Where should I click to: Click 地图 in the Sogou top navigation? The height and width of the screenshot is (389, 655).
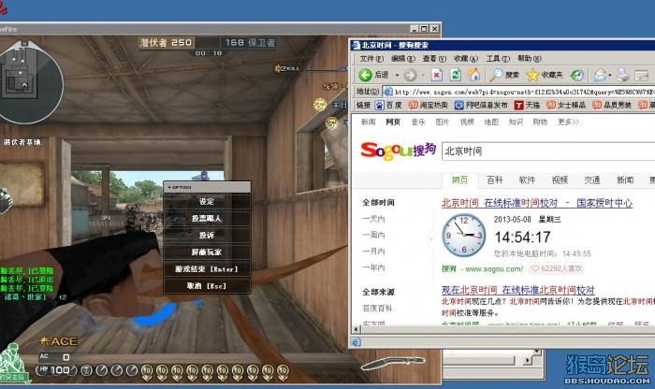click(491, 122)
